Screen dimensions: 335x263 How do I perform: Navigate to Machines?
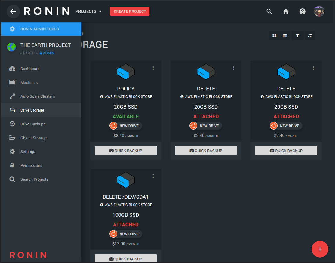(41, 82)
